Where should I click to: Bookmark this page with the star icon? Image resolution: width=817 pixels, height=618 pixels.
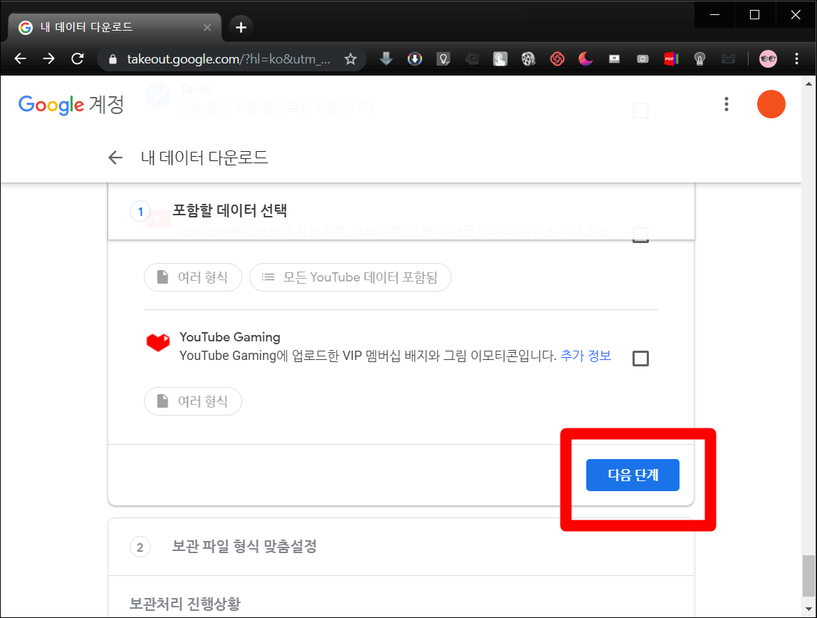[x=350, y=59]
